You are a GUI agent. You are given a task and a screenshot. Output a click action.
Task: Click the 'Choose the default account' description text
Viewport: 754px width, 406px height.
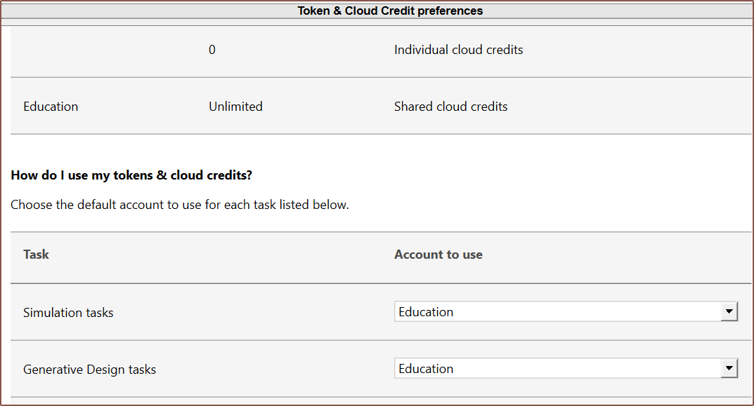[x=180, y=205]
